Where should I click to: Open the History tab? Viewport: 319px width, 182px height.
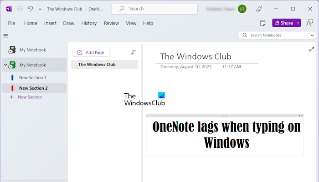coord(89,23)
